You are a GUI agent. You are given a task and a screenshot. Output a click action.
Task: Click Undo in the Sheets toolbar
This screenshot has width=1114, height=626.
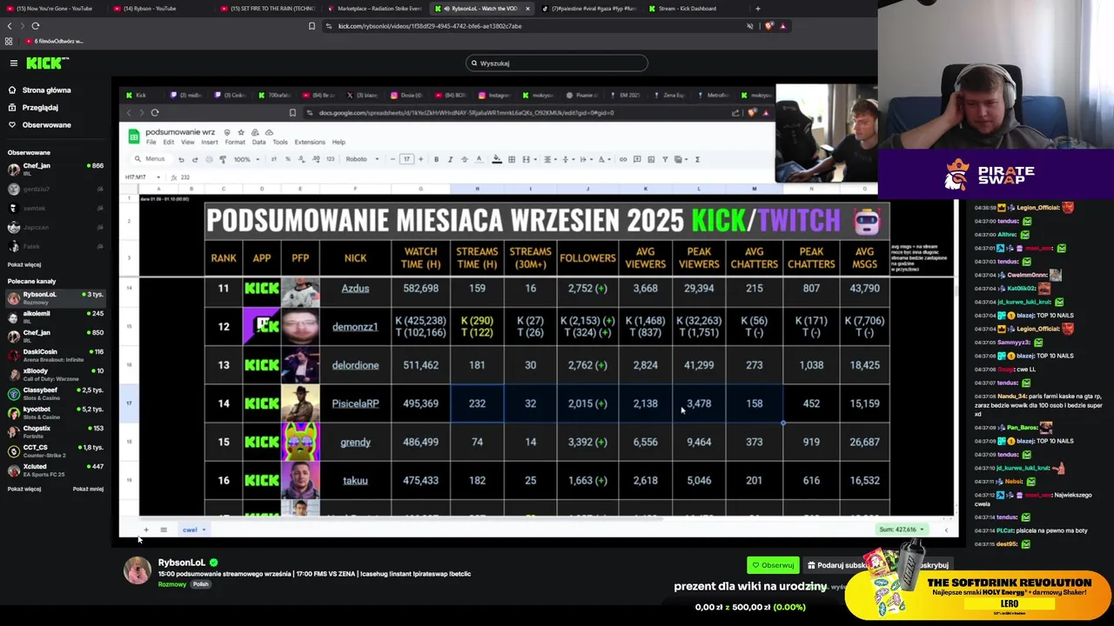(181, 159)
